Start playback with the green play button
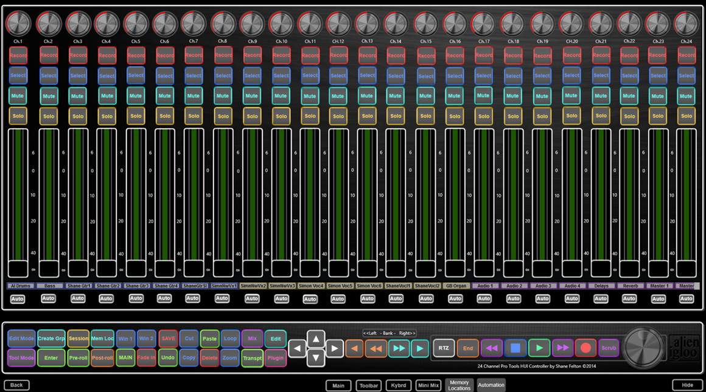 (539, 348)
